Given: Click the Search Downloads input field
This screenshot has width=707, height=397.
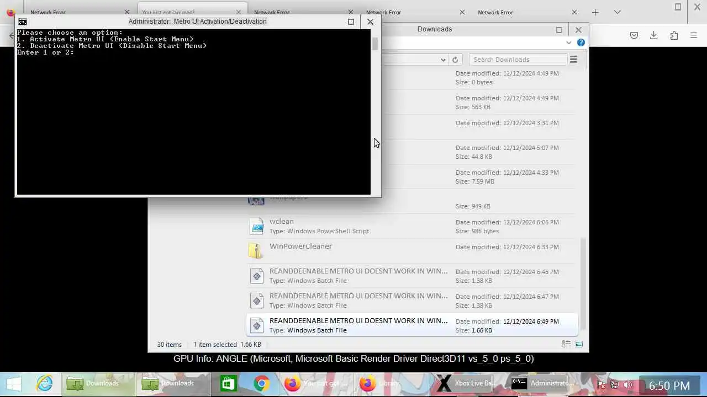Looking at the screenshot, I should [x=518, y=60].
